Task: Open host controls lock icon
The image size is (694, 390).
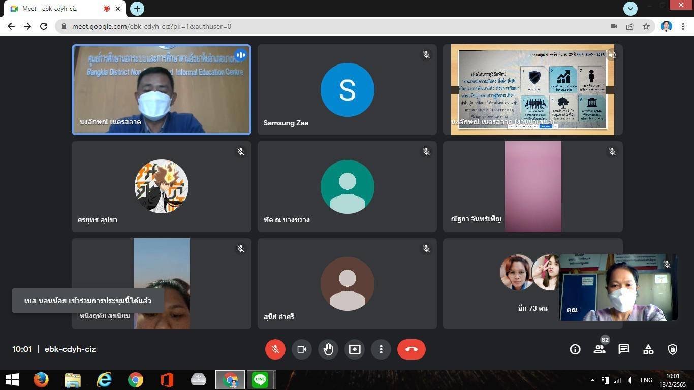Action: pos(673,349)
